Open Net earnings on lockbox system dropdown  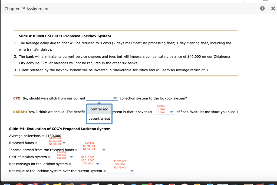(x=97, y=164)
